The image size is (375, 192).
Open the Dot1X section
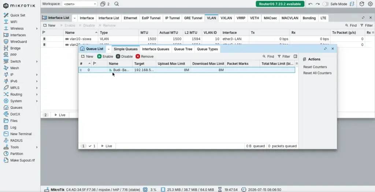[x=15, y=114]
